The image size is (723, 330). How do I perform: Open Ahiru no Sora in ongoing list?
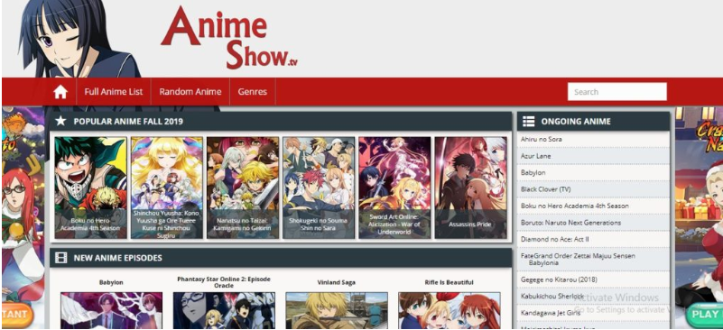[542, 139]
